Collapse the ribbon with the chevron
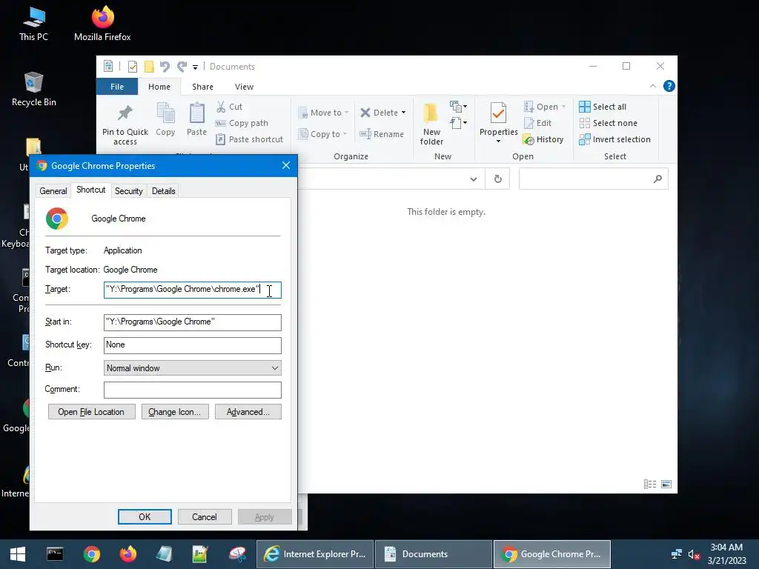The width and height of the screenshot is (759, 569). (x=652, y=86)
